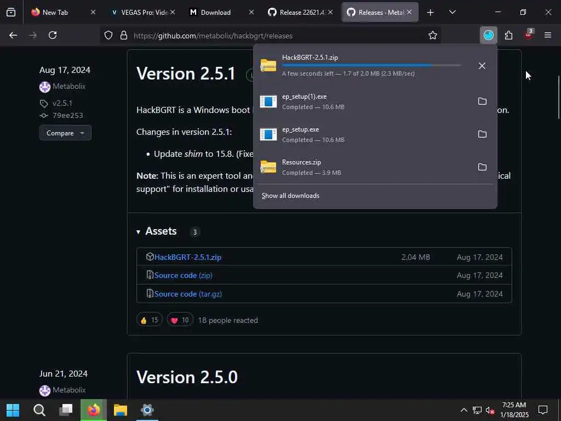Open the v2.5.1 tag link
The image size is (561, 421).
62,103
